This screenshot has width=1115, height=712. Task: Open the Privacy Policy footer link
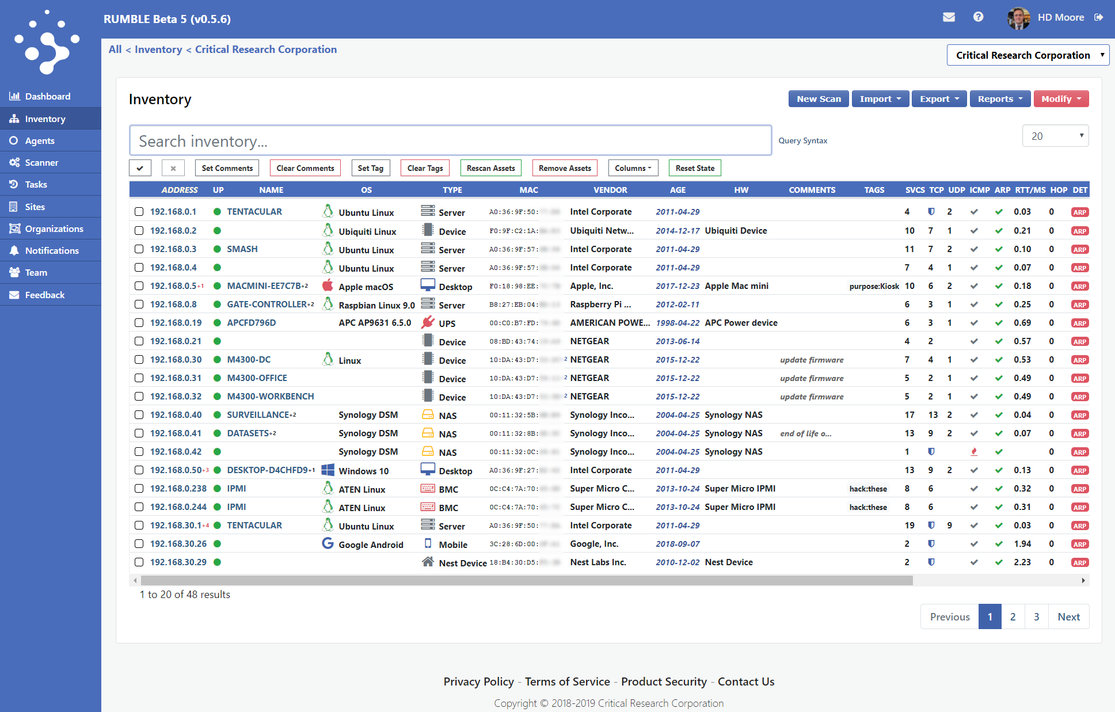[478, 681]
